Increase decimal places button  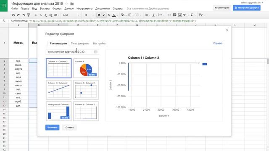[x=50, y=15]
